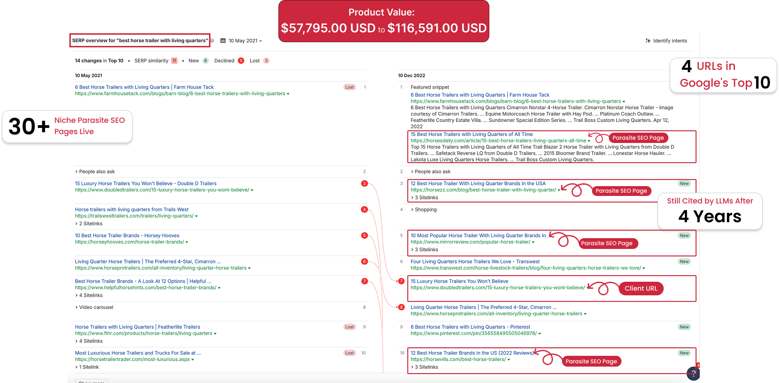Open the 10 Best Horse Trailer Brands link
This screenshot has height=383, width=779.
[127, 236]
